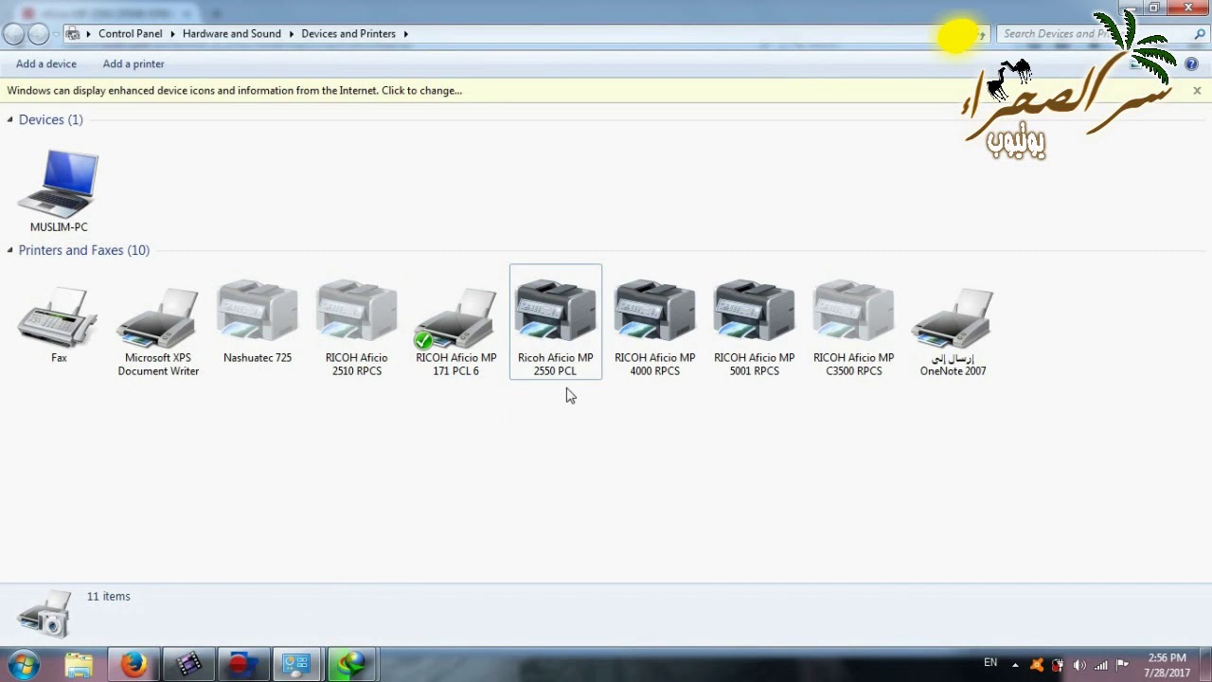This screenshot has height=682, width=1212.
Task: Collapse the Printers and Faxes (10) group
Action: (x=10, y=250)
